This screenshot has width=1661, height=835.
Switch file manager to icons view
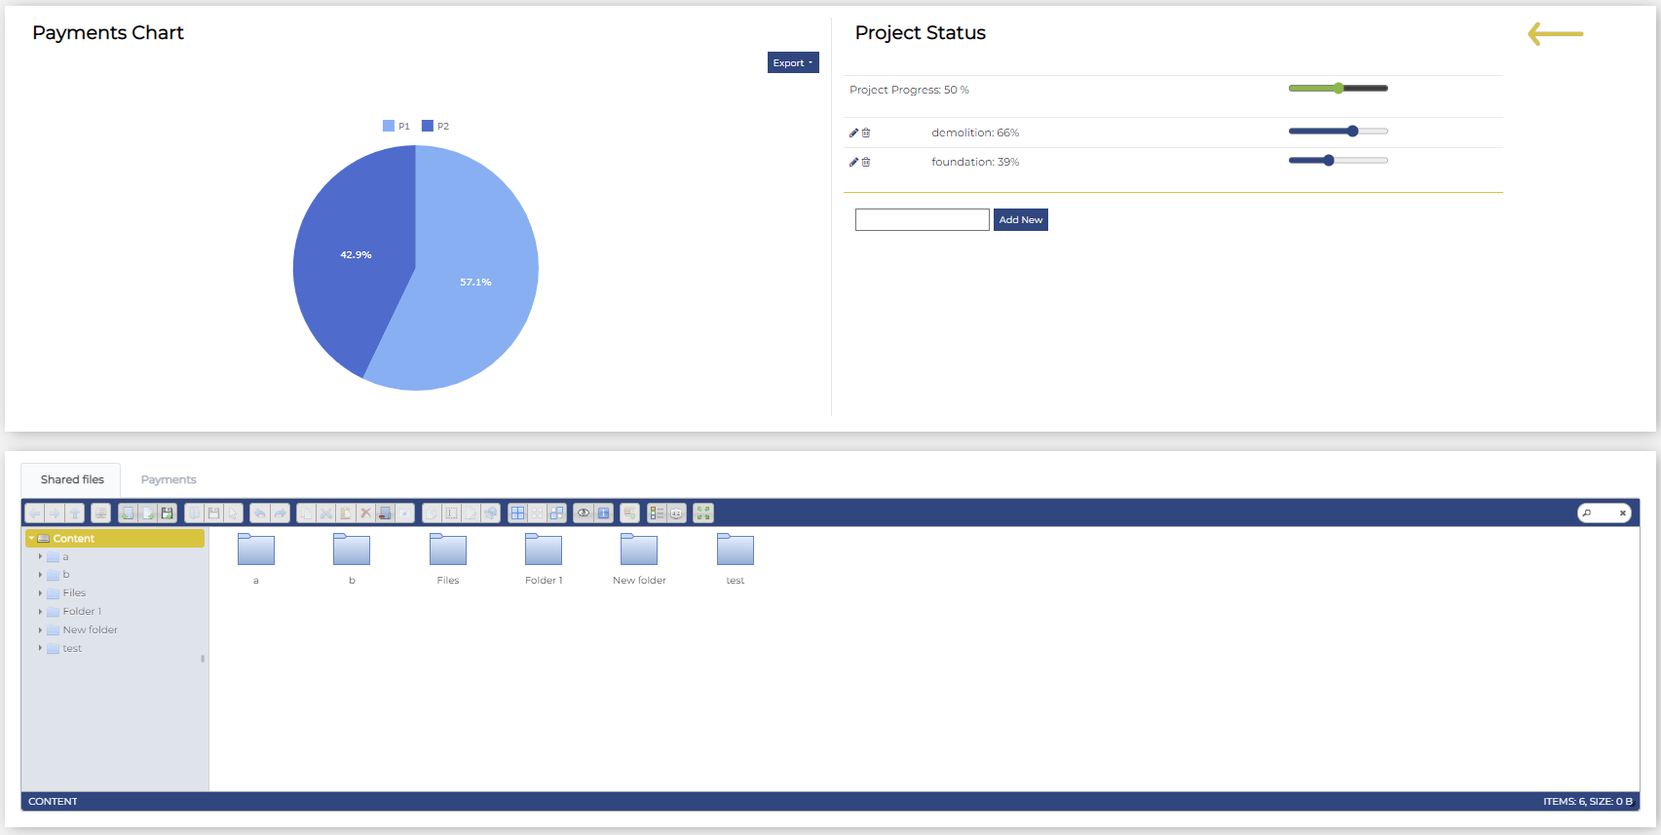point(518,513)
